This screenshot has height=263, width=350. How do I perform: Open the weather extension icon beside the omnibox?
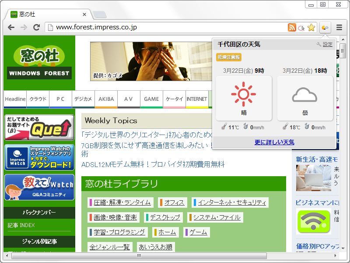[325, 27]
